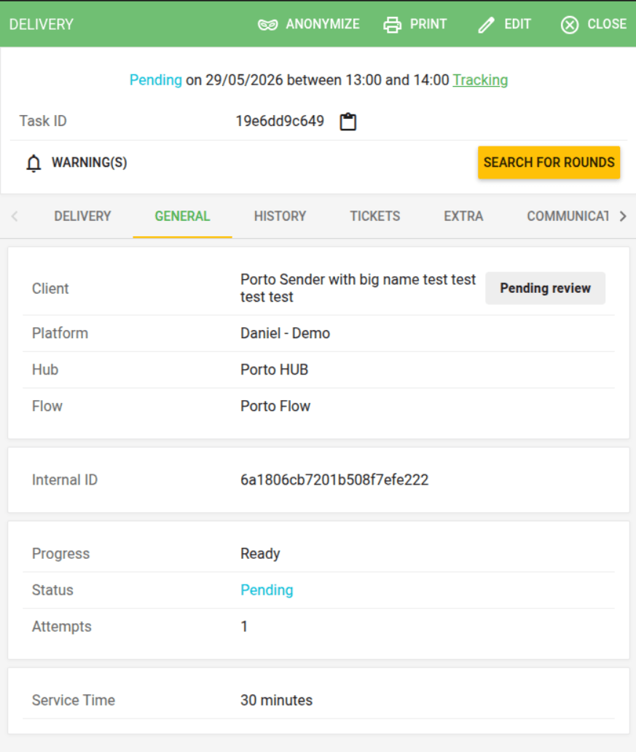The image size is (636, 752).
Task: Click the ANONYMIZE label in header
Action: (322, 24)
